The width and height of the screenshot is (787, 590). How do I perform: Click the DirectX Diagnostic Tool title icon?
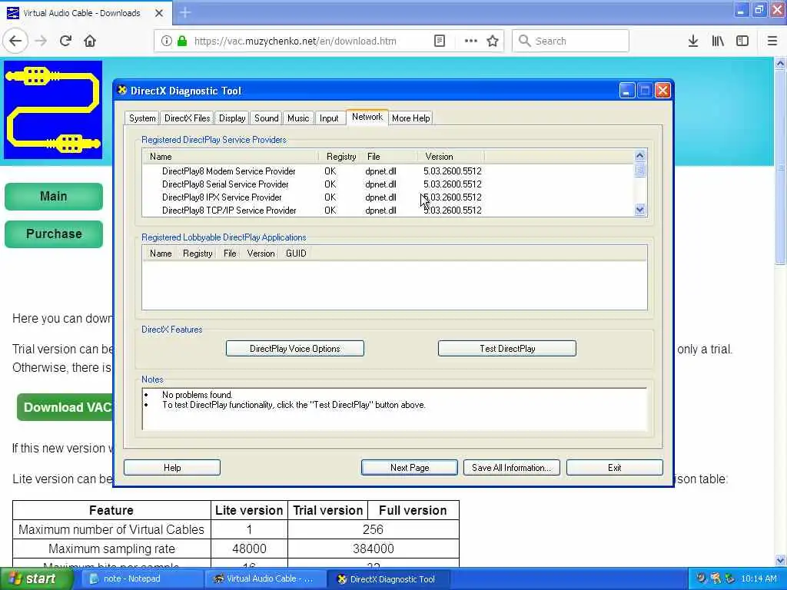(122, 91)
